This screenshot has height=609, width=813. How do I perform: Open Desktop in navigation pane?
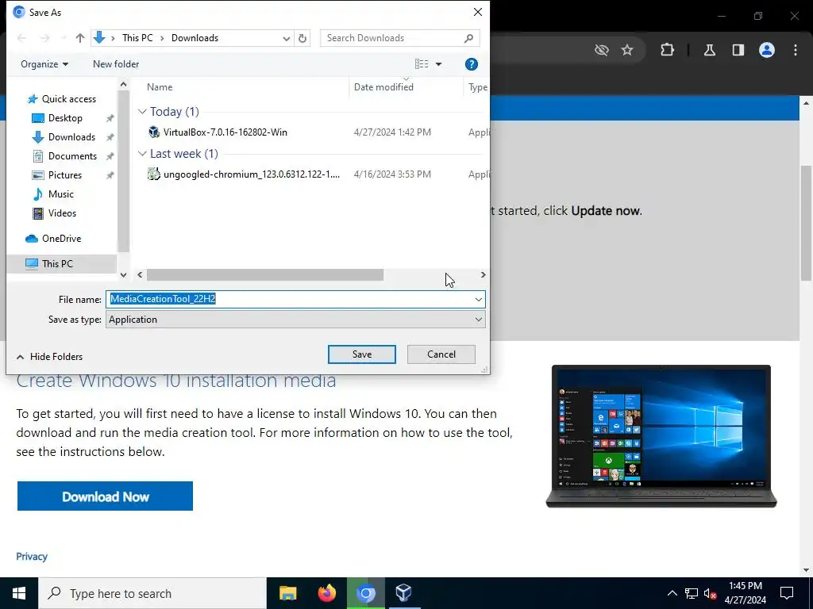[x=65, y=118]
